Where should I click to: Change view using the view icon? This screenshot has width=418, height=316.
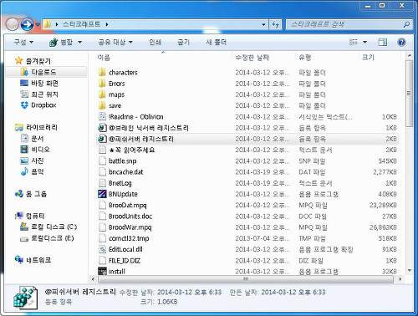pos(354,43)
